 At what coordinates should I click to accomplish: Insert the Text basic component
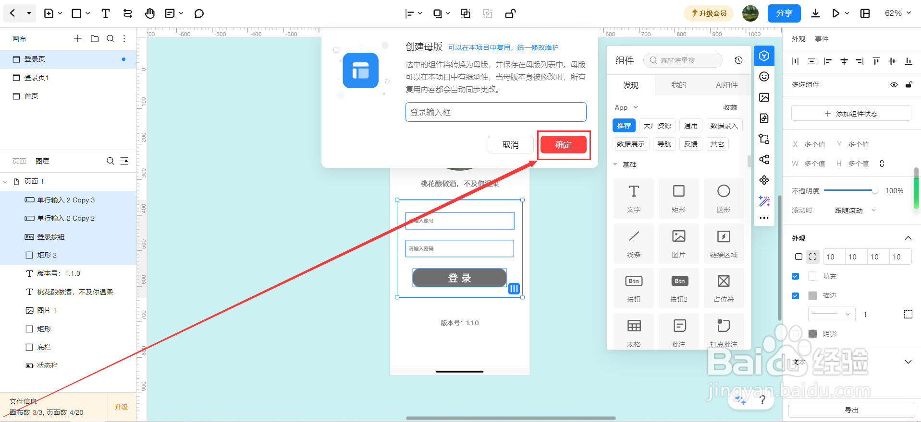(634, 199)
